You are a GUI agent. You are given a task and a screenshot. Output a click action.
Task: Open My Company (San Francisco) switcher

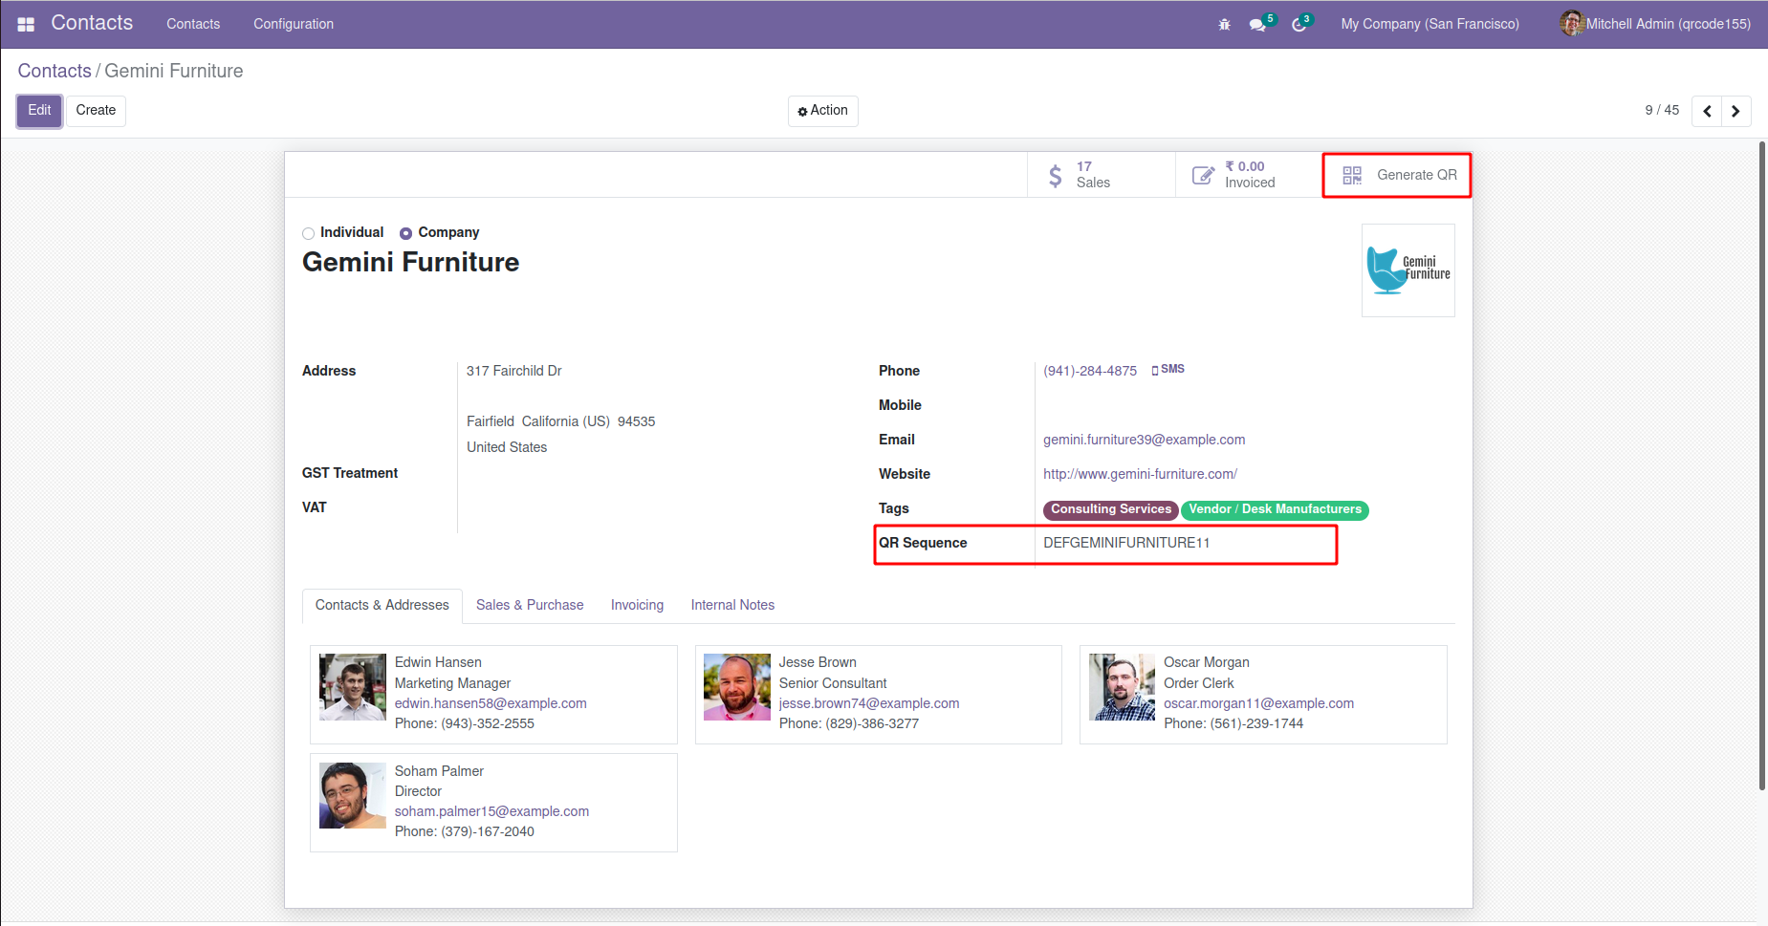[x=1430, y=24]
